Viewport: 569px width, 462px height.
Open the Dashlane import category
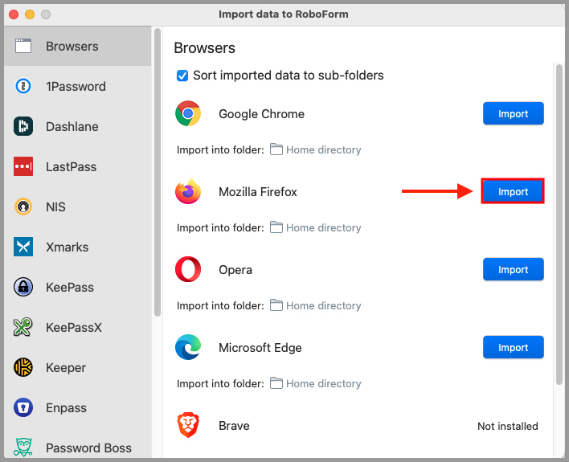(x=78, y=126)
